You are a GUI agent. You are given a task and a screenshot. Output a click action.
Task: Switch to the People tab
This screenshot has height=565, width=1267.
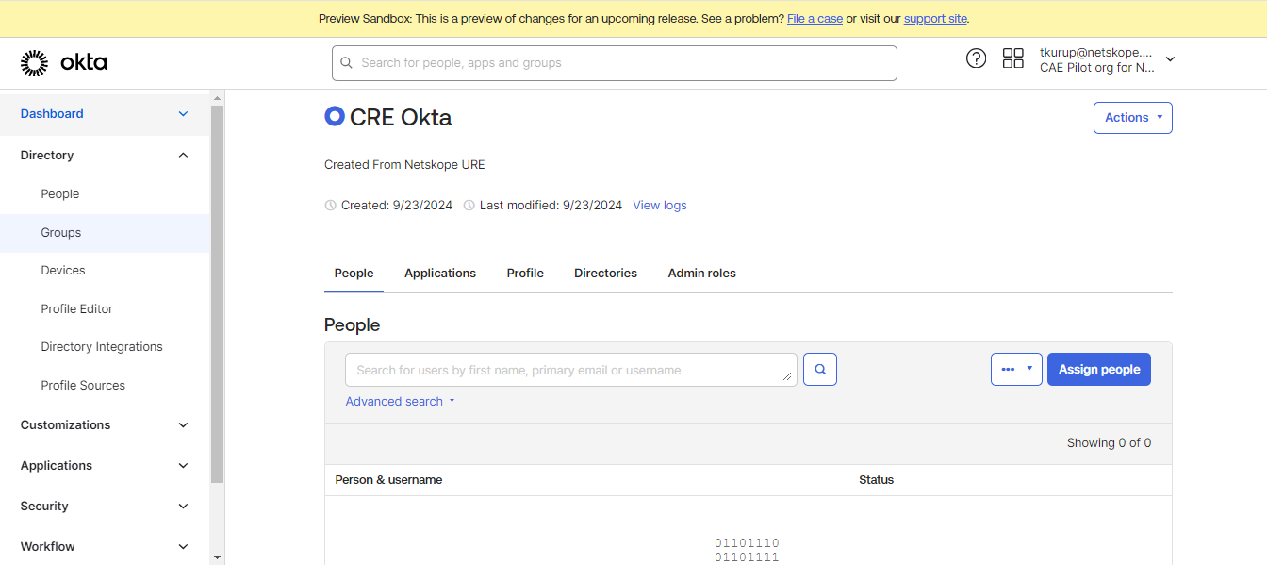[354, 274]
